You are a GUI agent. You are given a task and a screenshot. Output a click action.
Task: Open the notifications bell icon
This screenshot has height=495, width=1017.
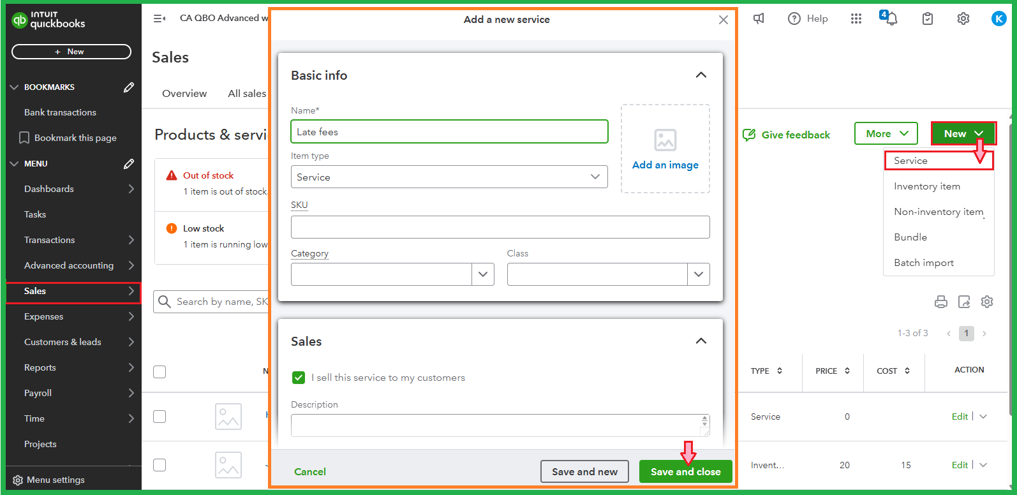[891, 18]
